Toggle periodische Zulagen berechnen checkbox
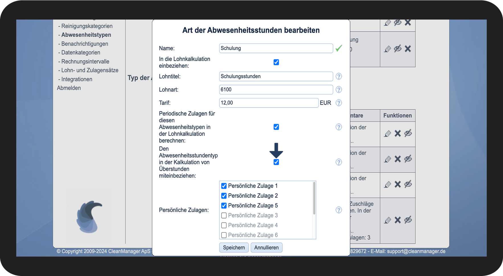 pos(276,127)
